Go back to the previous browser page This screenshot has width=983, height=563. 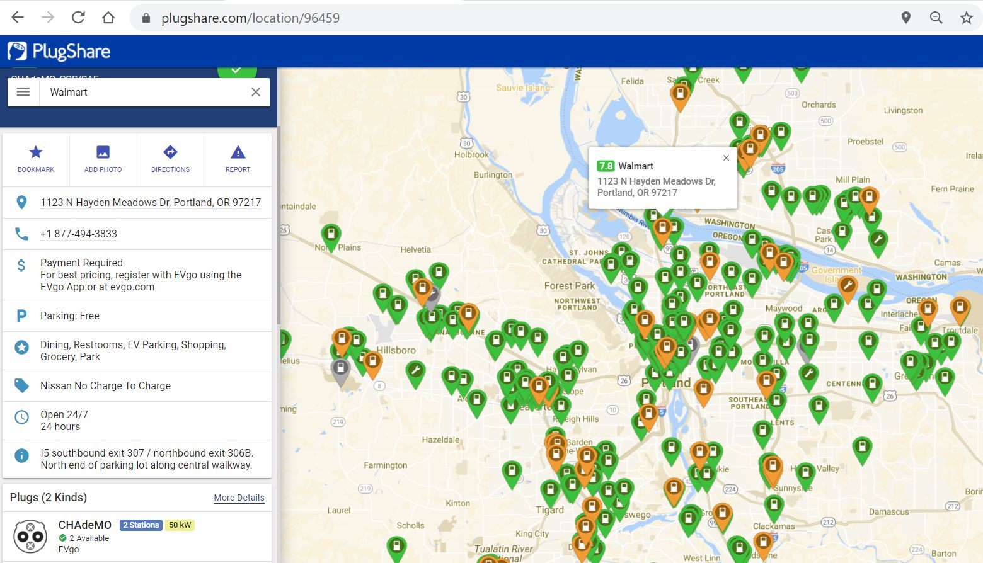tap(18, 18)
